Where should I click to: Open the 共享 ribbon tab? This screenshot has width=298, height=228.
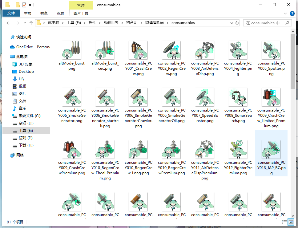(x=44, y=13)
